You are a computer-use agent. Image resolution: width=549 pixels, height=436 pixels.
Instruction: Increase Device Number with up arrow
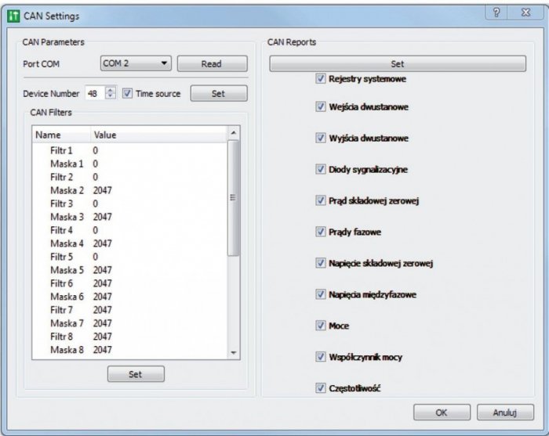click(x=111, y=90)
